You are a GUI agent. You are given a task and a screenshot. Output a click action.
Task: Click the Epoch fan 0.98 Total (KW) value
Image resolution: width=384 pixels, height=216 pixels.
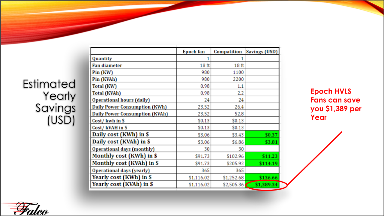[x=205, y=86]
